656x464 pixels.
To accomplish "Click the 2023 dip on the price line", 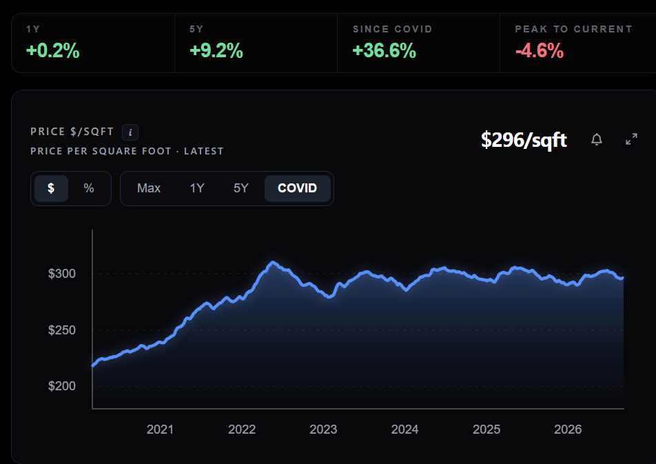I will (329, 296).
